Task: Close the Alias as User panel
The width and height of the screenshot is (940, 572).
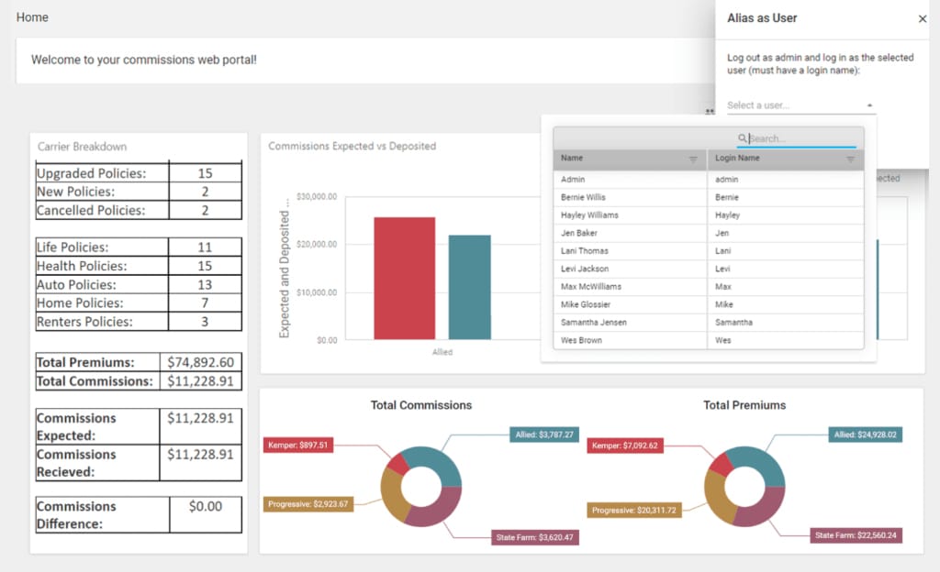Action: [922, 19]
